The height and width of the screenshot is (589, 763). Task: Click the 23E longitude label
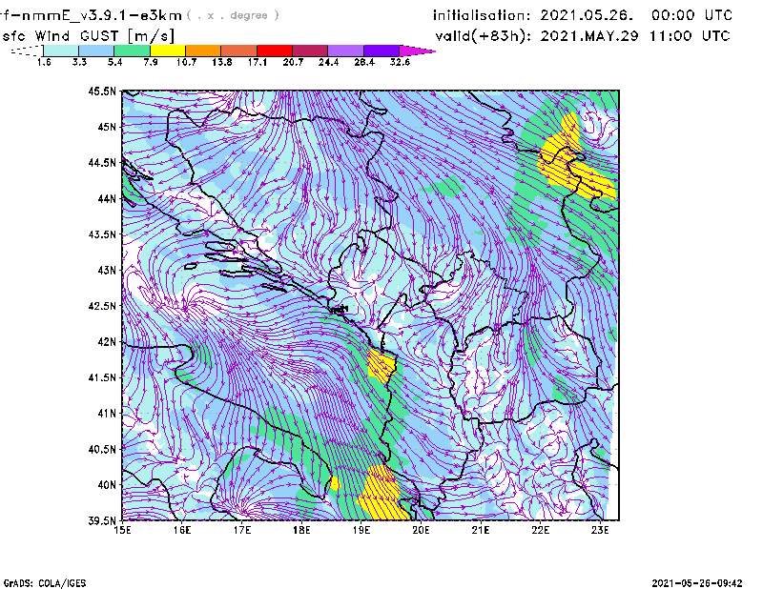tap(600, 530)
